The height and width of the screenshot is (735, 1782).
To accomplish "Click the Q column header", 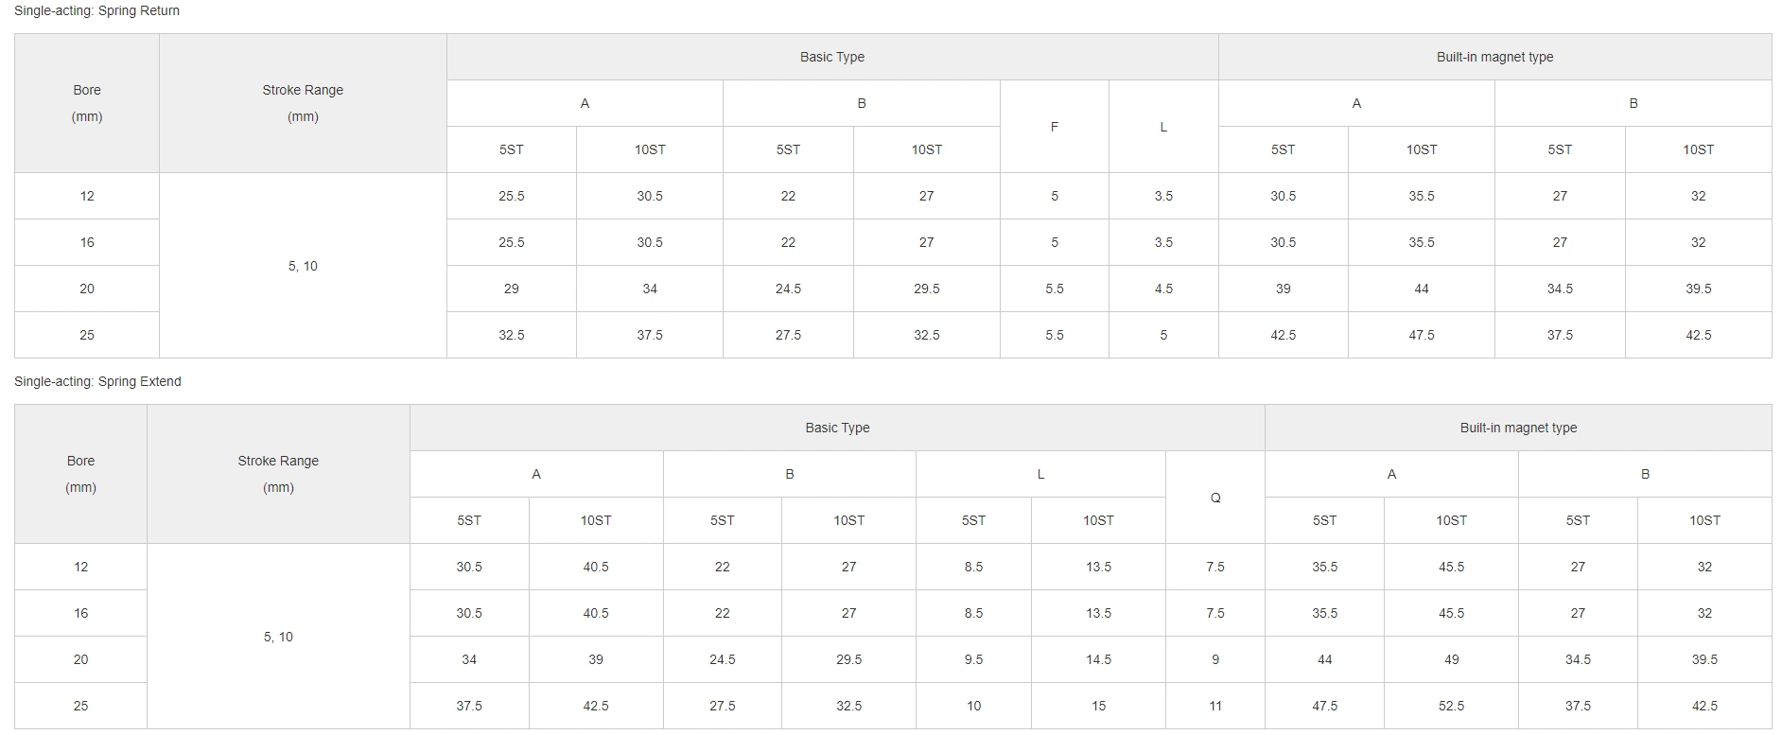I will (x=1214, y=498).
